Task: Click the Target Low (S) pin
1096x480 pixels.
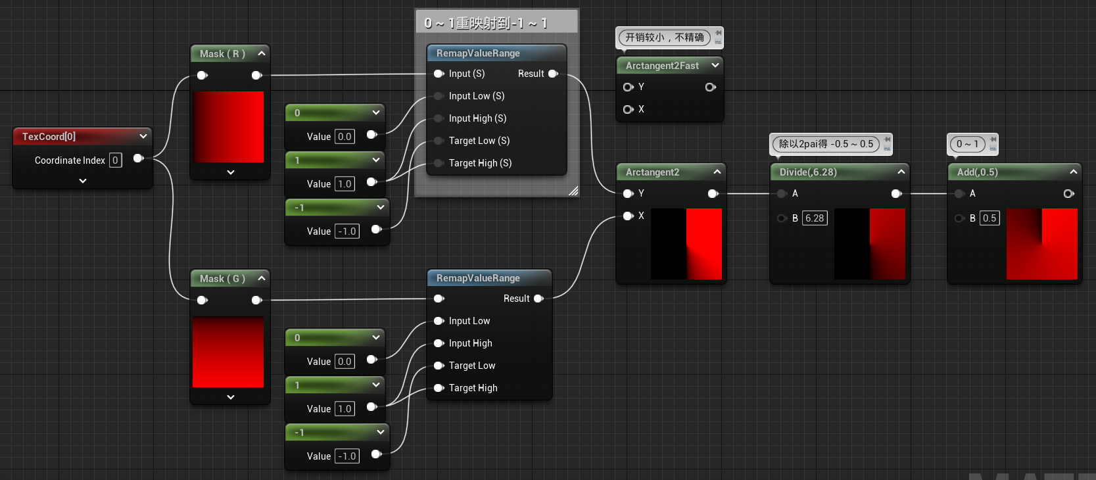Action: (439, 141)
